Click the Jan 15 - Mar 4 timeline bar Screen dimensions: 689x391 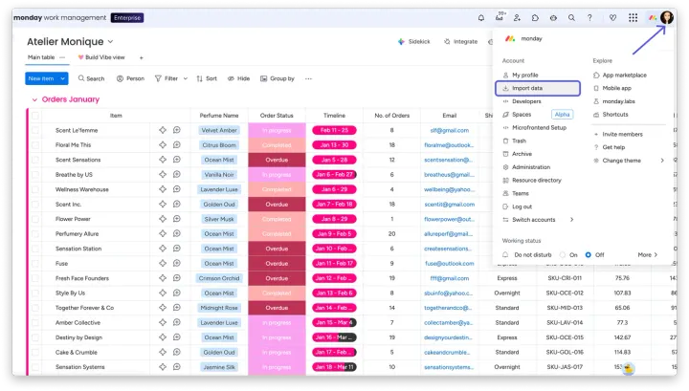334,322
